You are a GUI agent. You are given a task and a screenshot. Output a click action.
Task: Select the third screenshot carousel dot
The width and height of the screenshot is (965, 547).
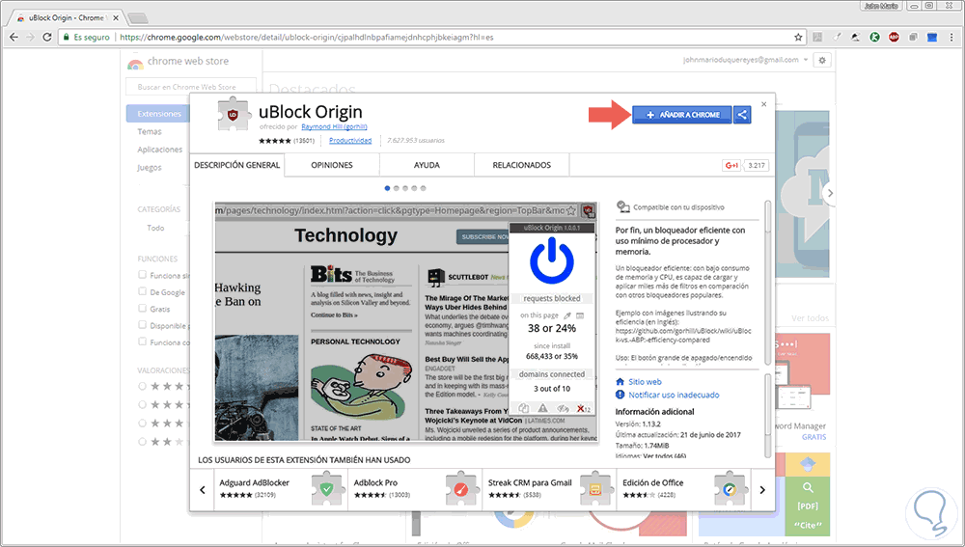pos(405,188)
